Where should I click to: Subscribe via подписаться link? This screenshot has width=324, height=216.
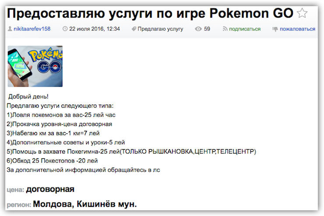[245, 29]
